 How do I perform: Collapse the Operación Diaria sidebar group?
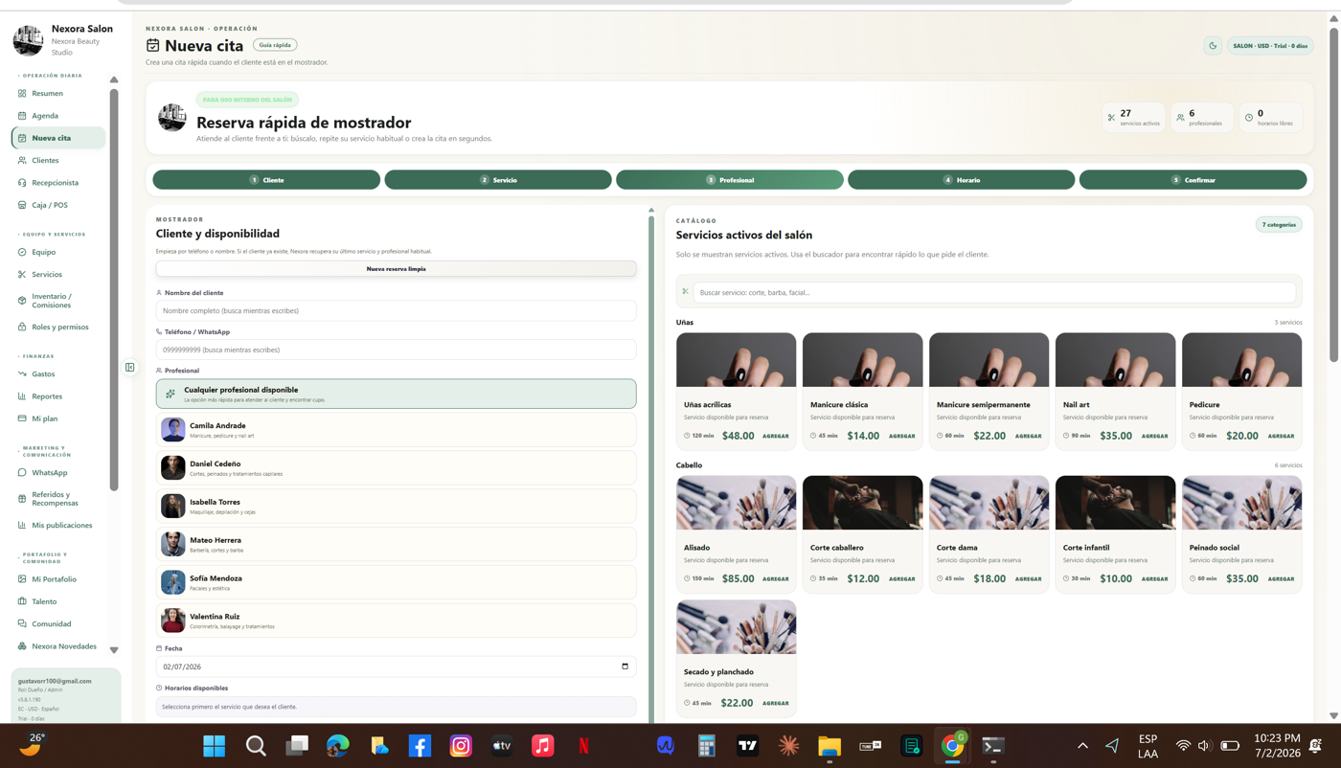pyautogui.click(x=50, y=75)
